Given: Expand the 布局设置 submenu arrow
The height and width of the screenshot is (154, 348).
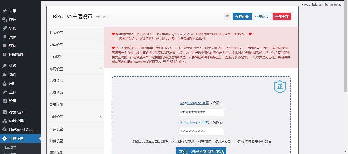Looking at the screenshot, I should [101, 69].
